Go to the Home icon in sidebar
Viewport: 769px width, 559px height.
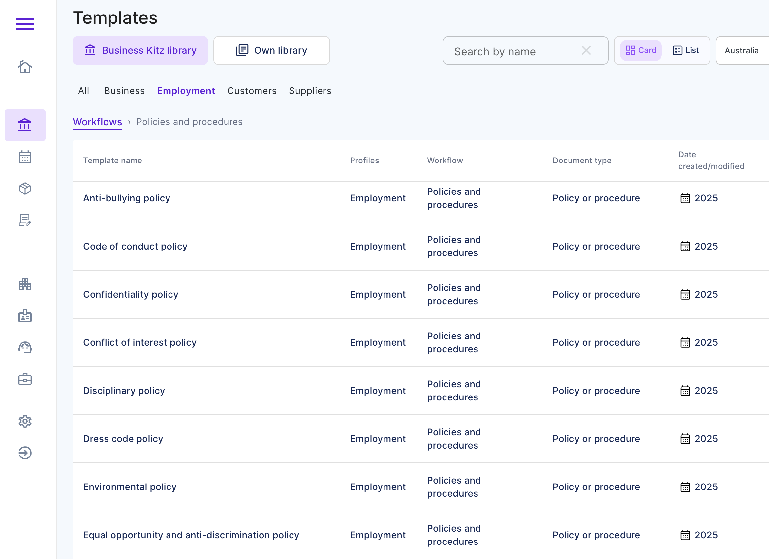pyautogui.click(x=25, y=67)
